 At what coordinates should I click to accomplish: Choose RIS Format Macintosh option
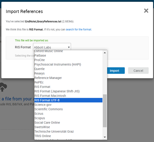click(68, 96)
